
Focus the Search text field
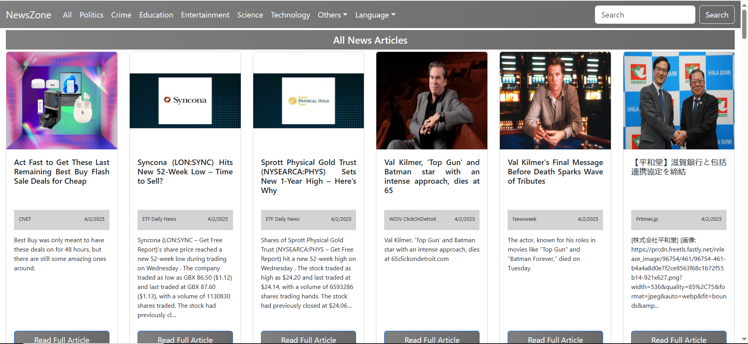pos(645,15)
